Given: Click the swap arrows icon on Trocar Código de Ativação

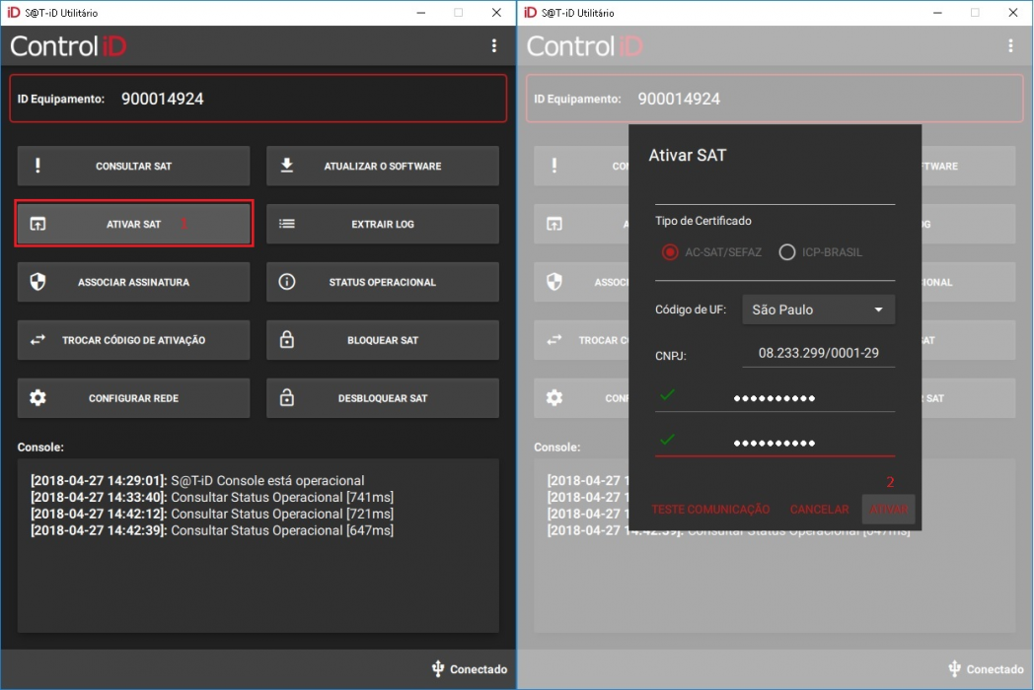Looking at the screenshot, I should pyautogui.click(x=37, y=340).
